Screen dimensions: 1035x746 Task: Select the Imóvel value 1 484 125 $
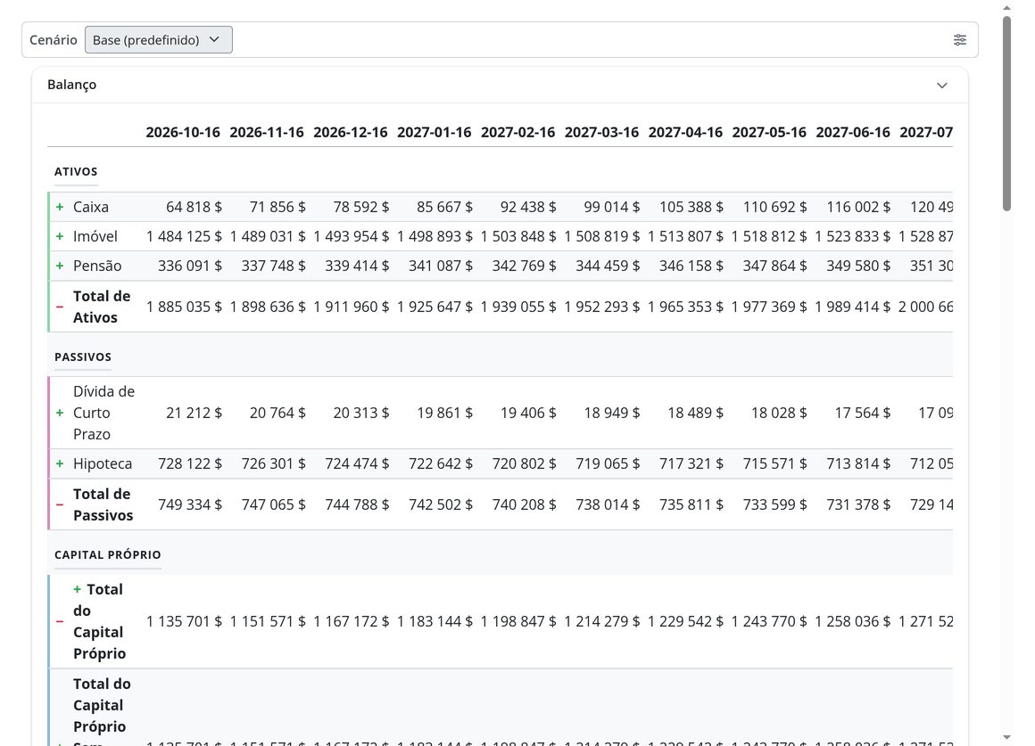[x=184, y=236]
